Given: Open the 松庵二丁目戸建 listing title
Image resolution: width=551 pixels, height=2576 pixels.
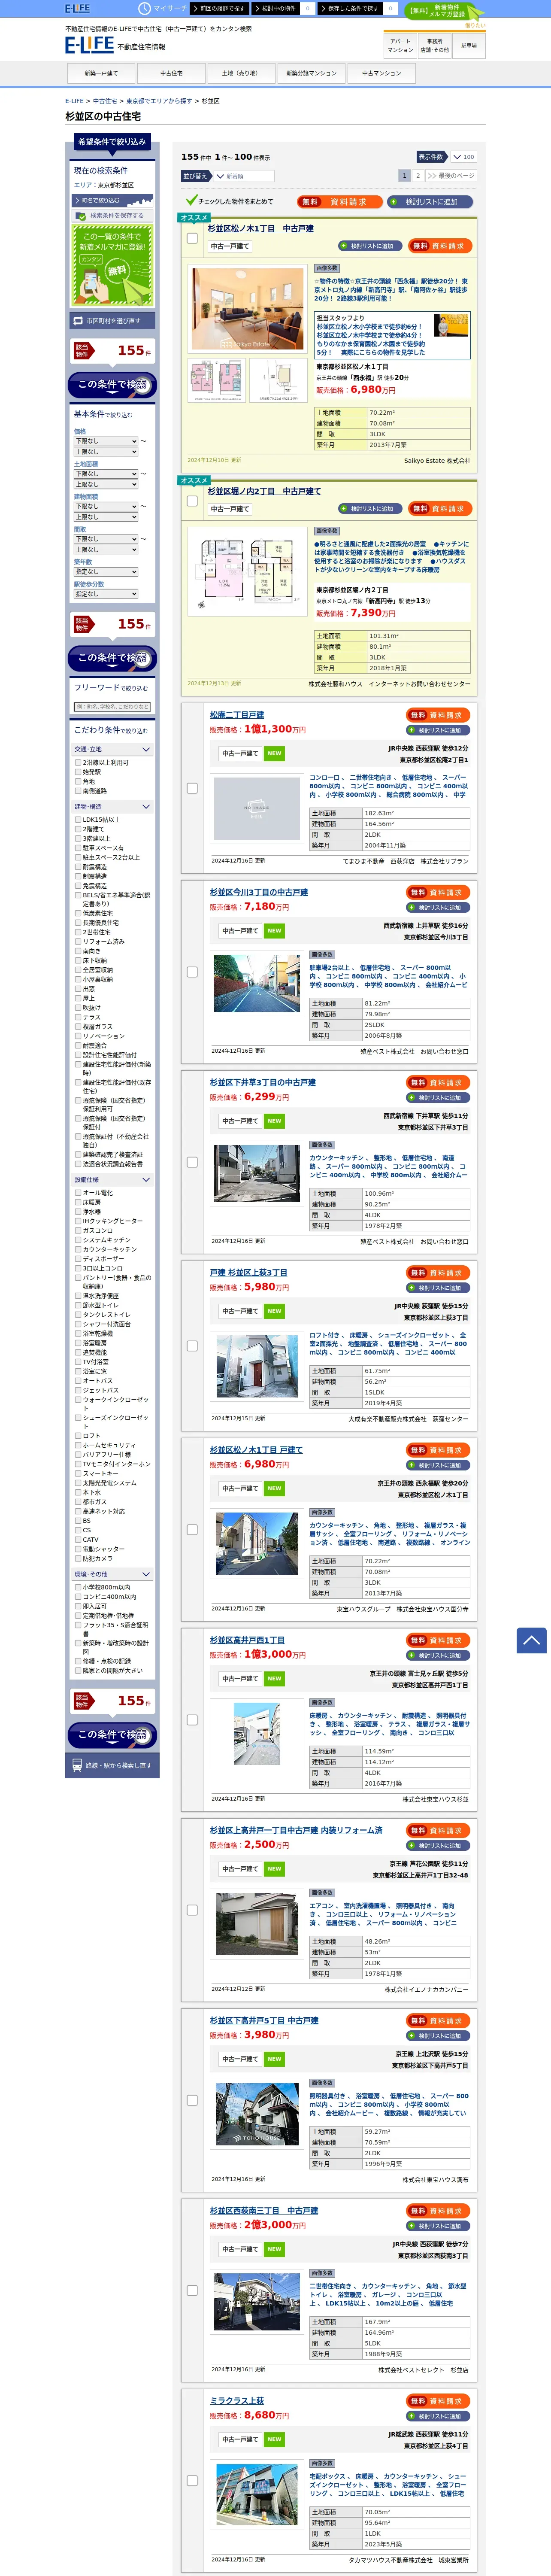Looking at the screenshot, I should [x=237, y=715].
